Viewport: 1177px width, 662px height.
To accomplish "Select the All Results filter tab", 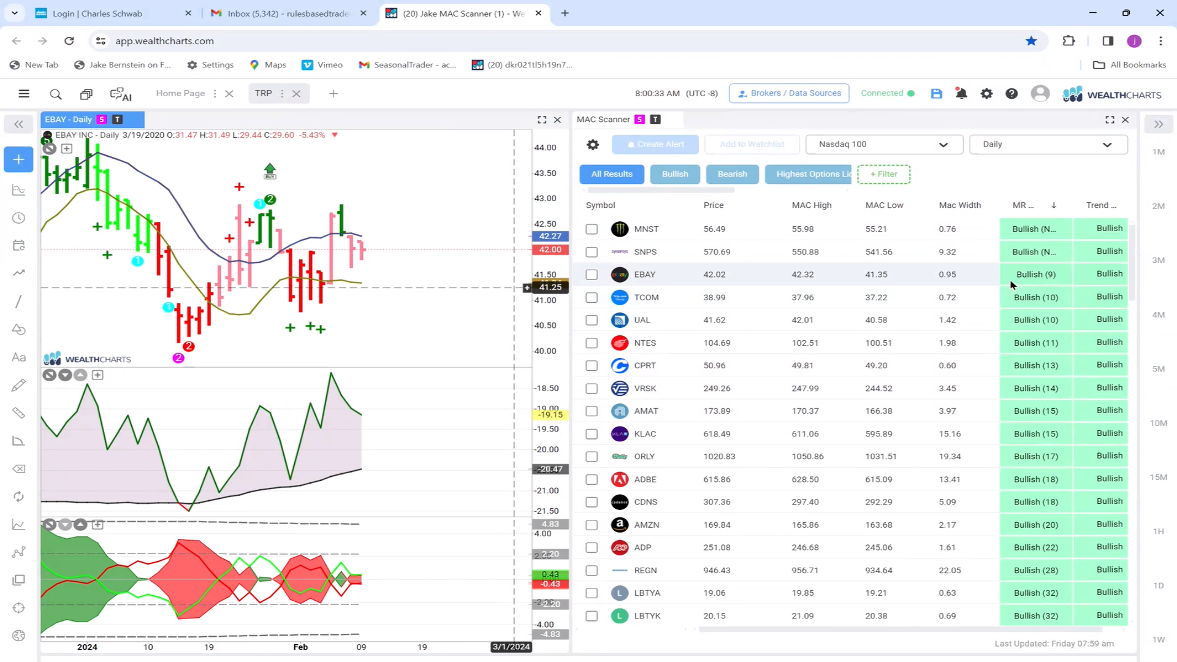I will [x=611, y=174].
